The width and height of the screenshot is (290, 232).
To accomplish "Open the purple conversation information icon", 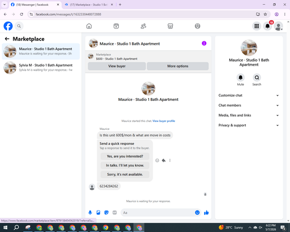I will click(204, 43).
